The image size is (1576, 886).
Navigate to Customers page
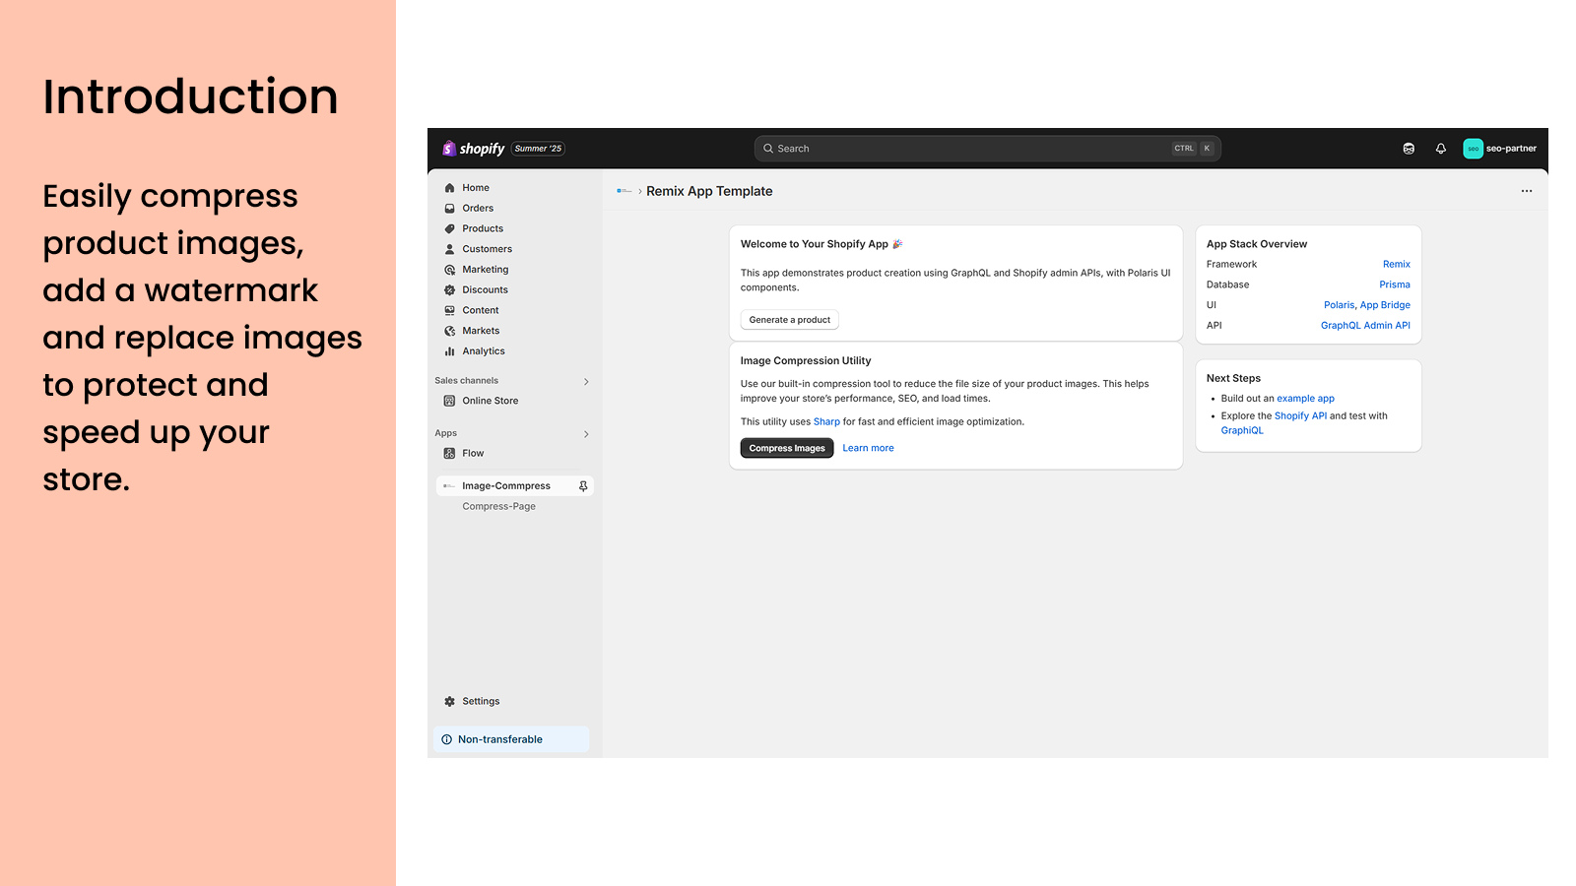(487, 249)
